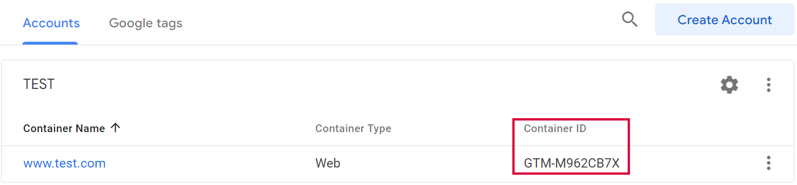Click the Container Type column header

[x=353, y=128]
